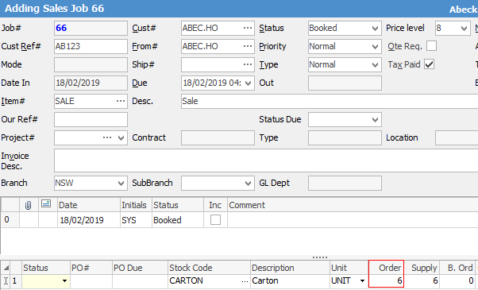Open the UNIT dropdown in stock line
Screen dimensions: 478x290
click(362, 280)
